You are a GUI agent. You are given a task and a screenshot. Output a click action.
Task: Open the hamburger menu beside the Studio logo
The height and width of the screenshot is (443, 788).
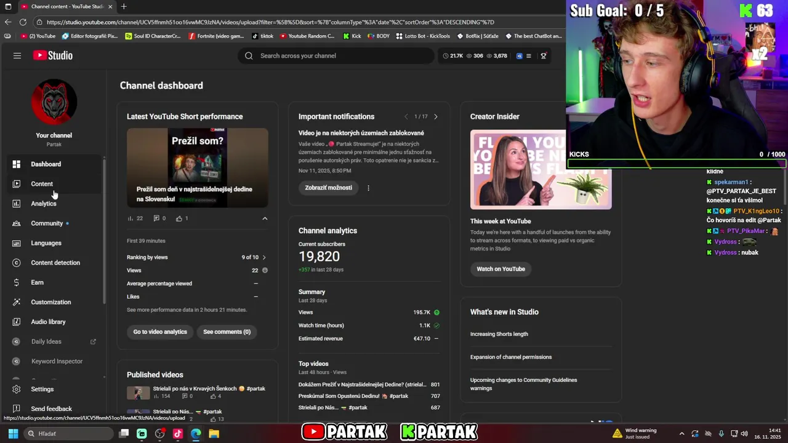[x=17, y=55]
